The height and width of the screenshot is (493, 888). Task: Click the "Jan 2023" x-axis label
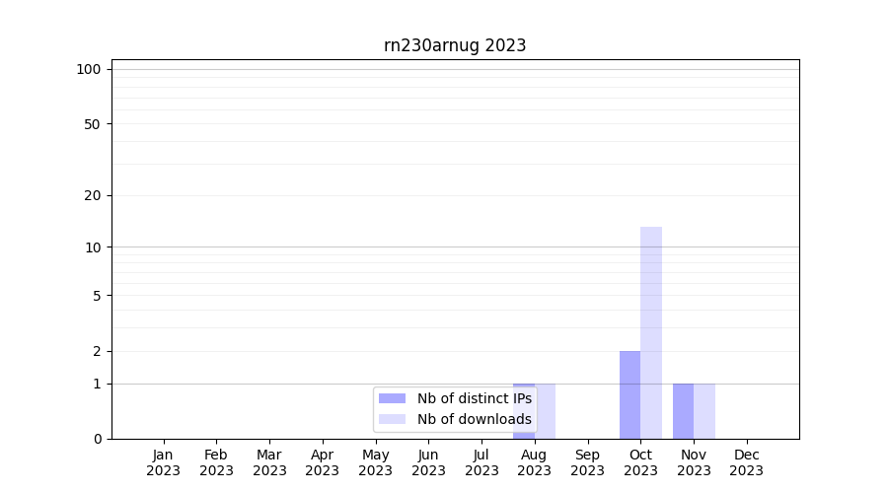tap(163, 462)
